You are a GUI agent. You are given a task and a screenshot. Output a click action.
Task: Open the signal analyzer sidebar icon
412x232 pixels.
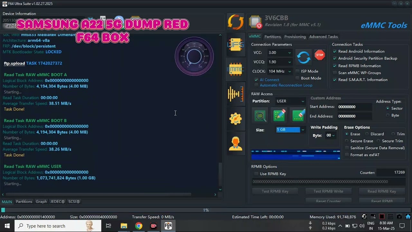pyautogui.click(x=236, y=94)
